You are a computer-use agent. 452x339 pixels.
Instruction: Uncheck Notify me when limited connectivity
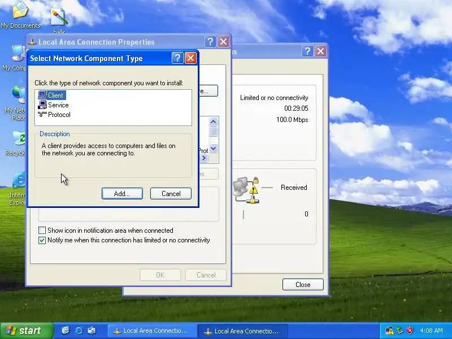tap(42, 240)
